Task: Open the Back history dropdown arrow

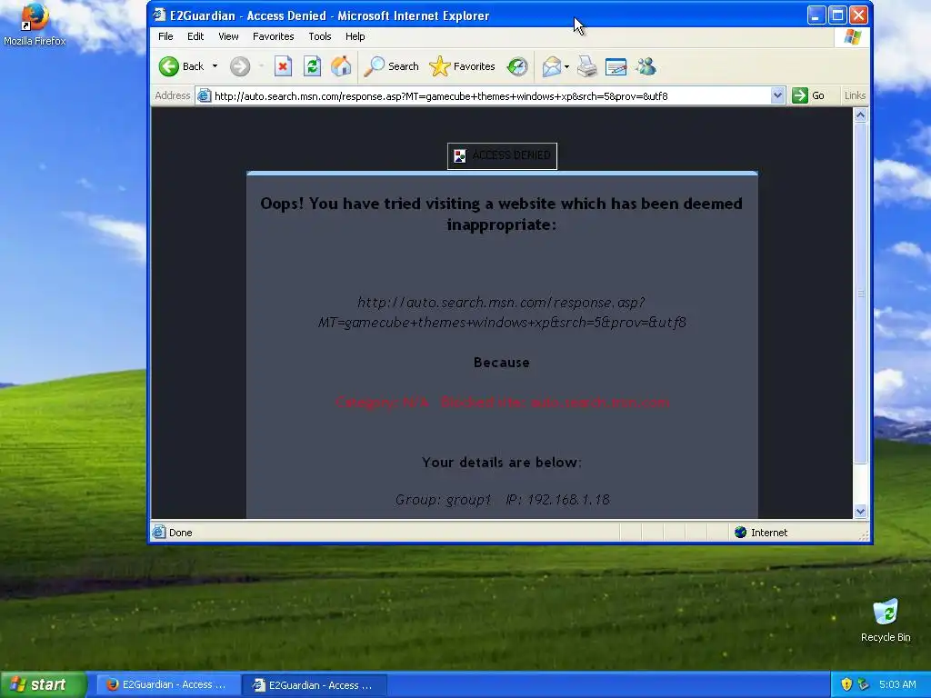Action: pyautogui.click(x=215, y=66)
